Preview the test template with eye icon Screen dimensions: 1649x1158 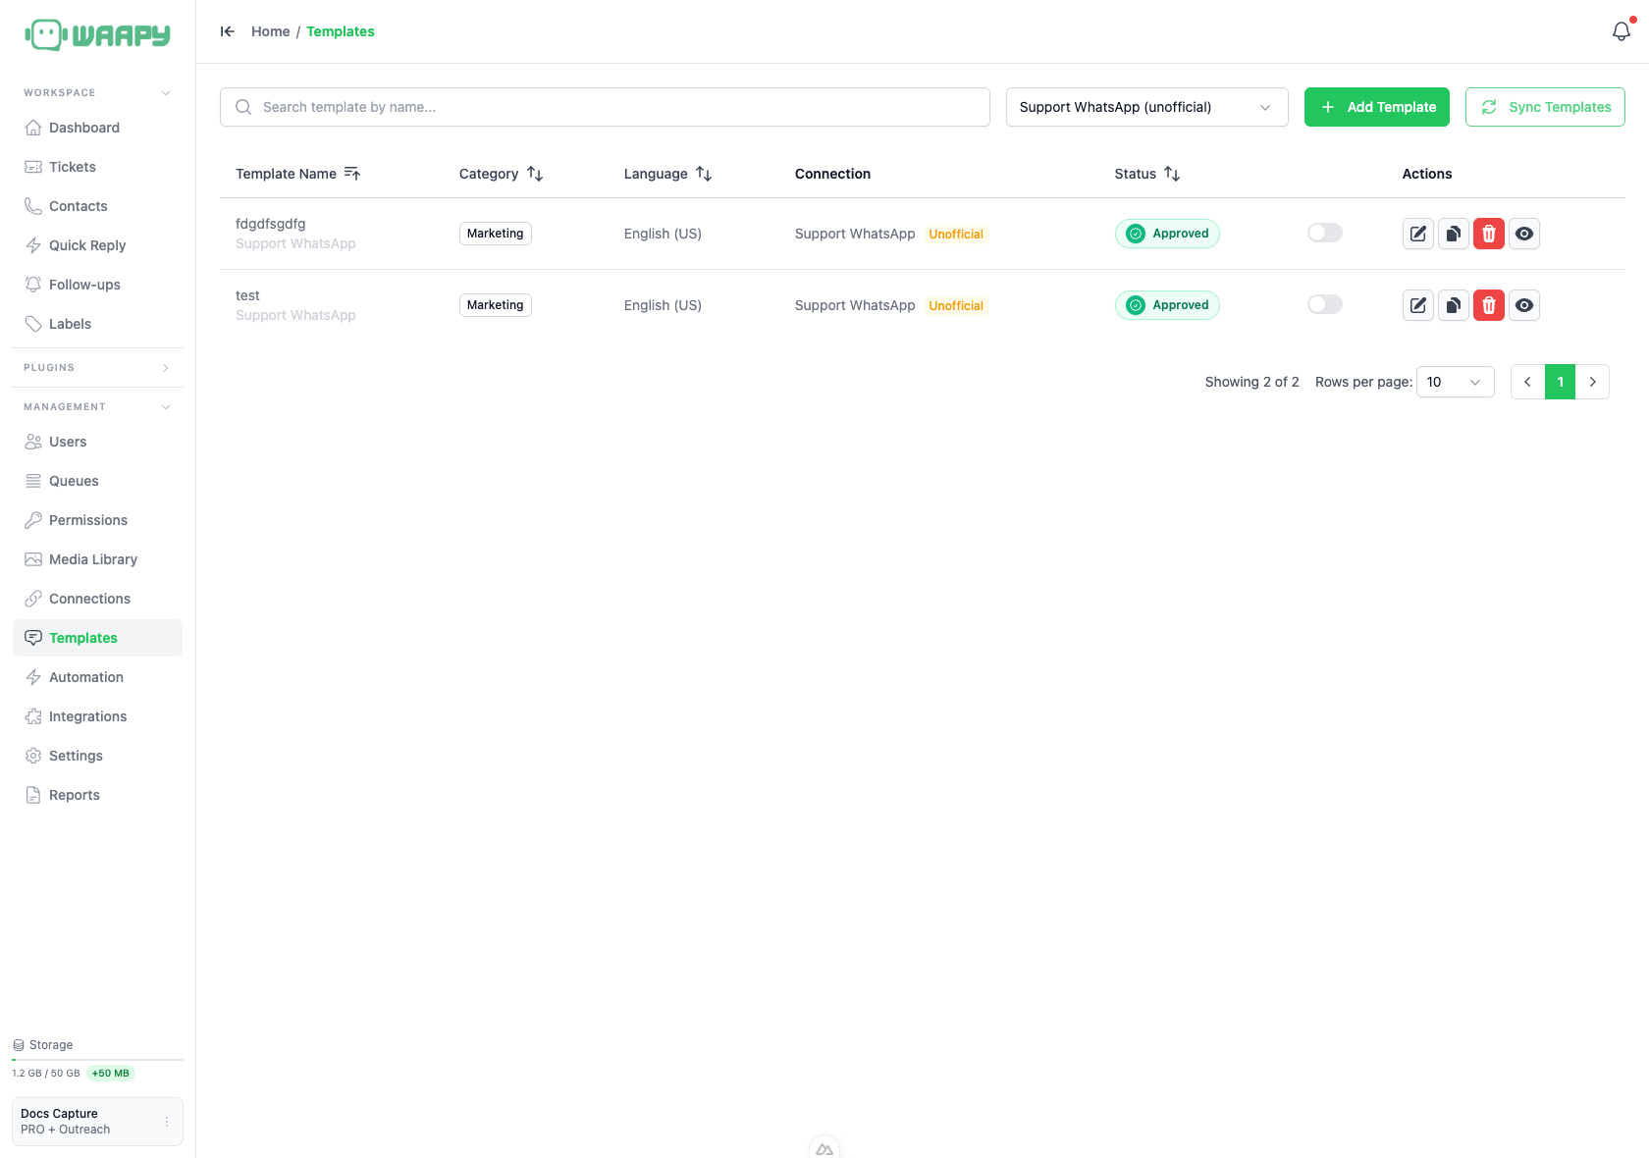[1524, 305]
